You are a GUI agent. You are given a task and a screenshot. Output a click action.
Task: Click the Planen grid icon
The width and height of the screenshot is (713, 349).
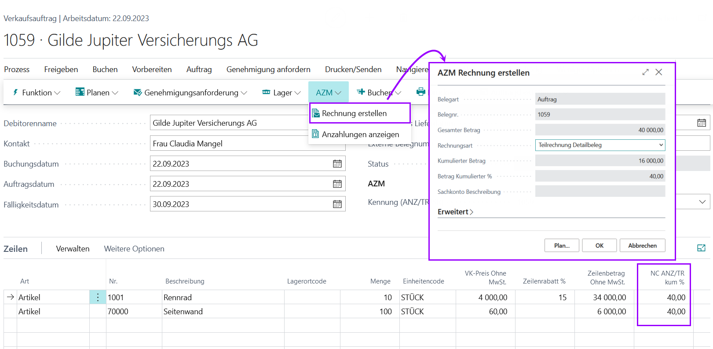[x=80, y=92]
